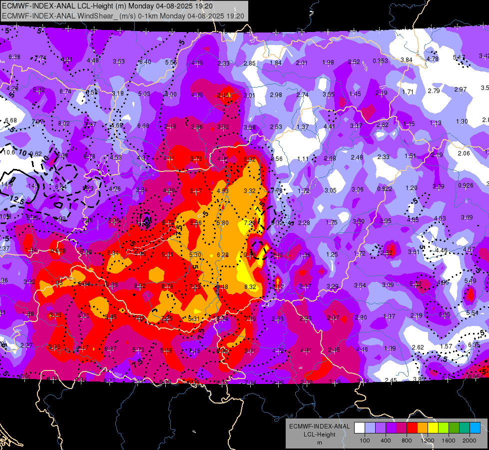Click the grid value 6.40

point(145,62)
